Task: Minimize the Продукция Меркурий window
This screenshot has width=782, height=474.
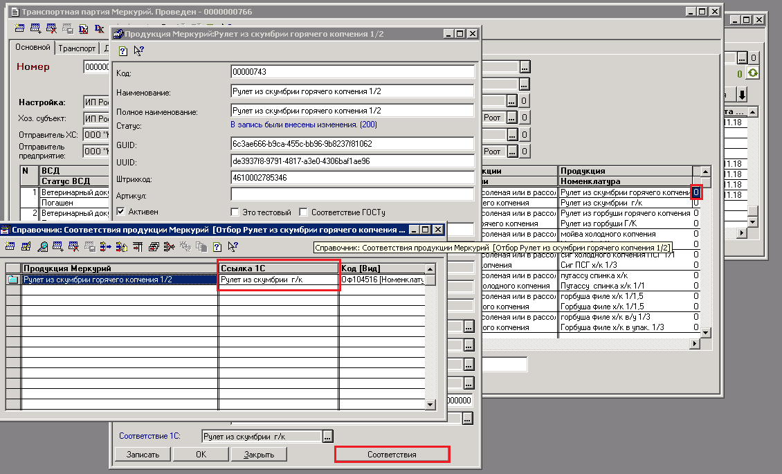Action: (448, 34)
